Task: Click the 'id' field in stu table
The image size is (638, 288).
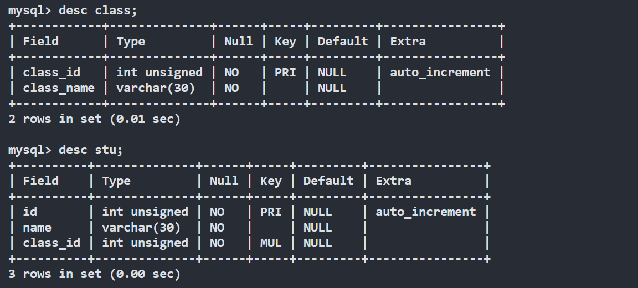Action: click(30, 212)
